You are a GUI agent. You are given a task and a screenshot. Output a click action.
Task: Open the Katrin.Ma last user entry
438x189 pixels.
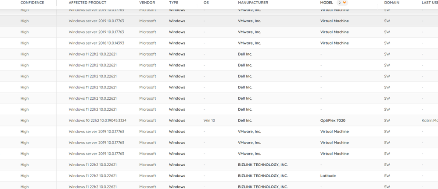pos(429,120)
